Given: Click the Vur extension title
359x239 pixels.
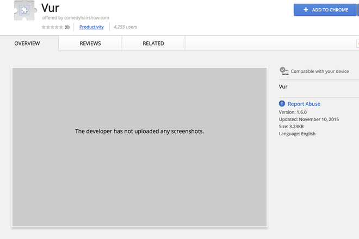Looking at the screenshot, I should 51,9.
